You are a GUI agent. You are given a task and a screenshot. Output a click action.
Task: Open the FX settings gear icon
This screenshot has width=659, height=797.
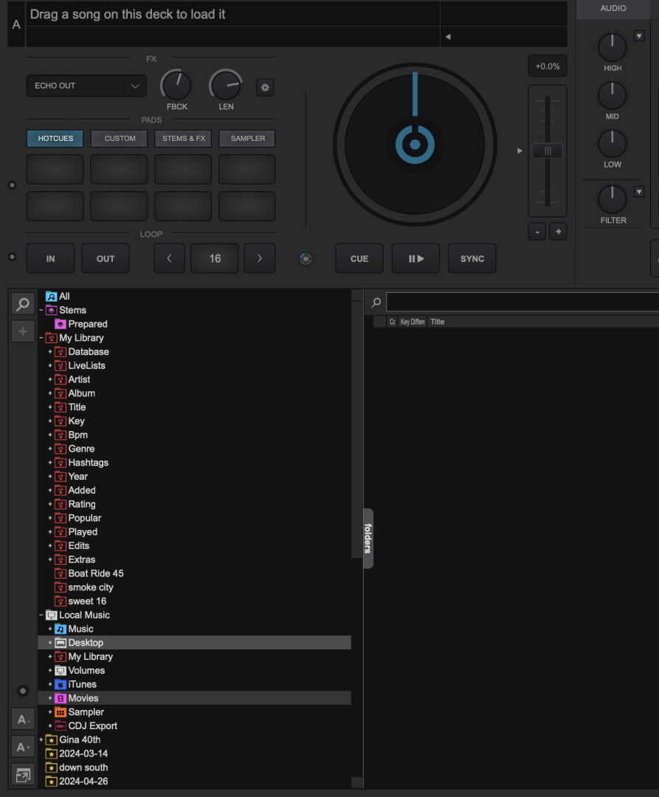265,87
